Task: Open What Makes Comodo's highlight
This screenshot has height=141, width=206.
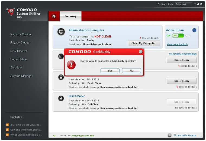Action: point(26,135)
